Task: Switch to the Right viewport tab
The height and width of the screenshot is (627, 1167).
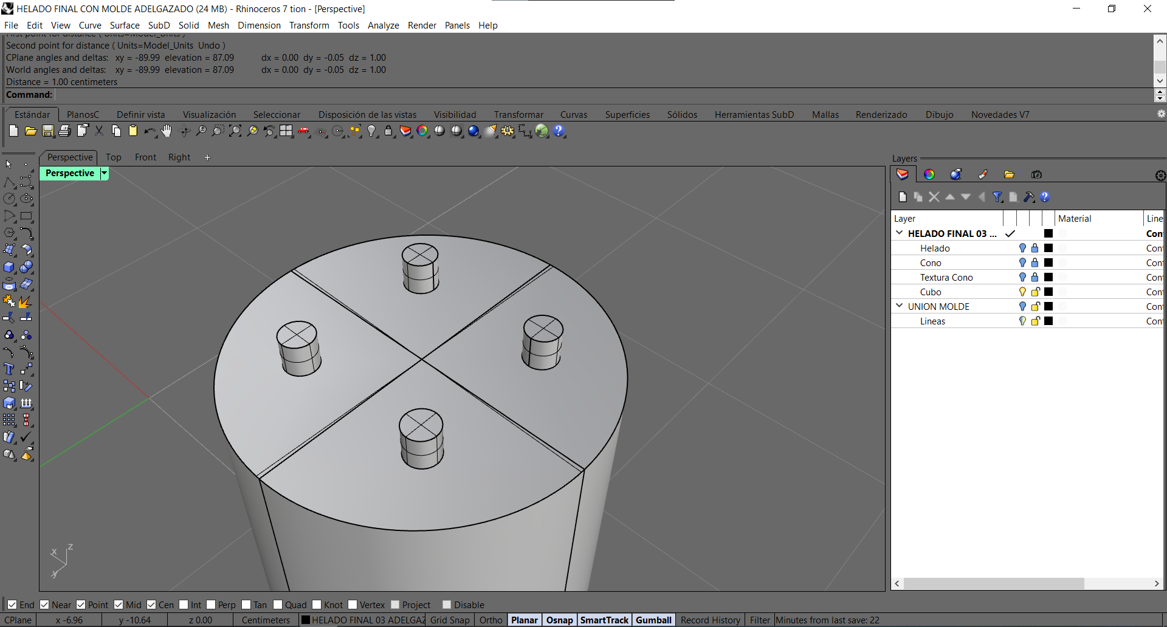Action: point(179,157)
